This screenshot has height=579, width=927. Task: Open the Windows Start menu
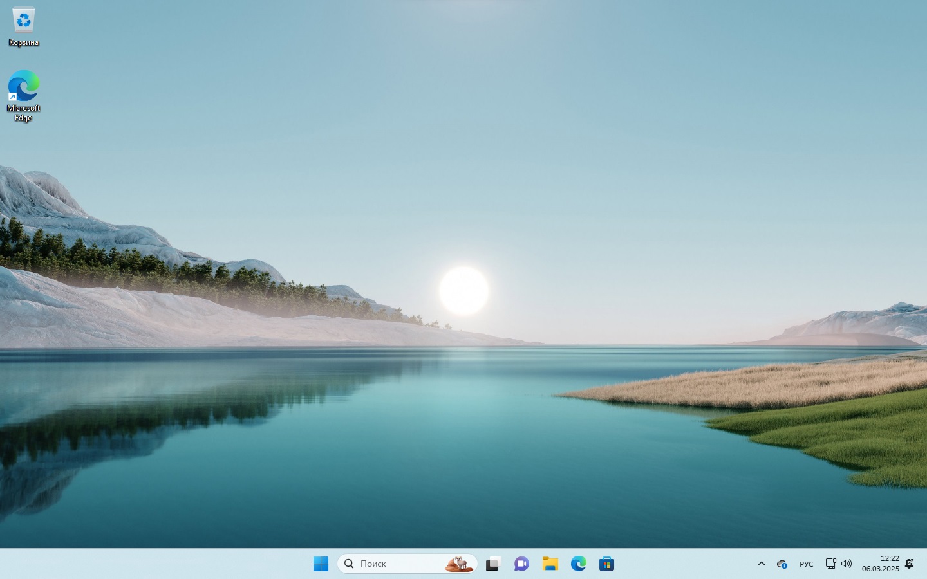[x=321, y=564]
